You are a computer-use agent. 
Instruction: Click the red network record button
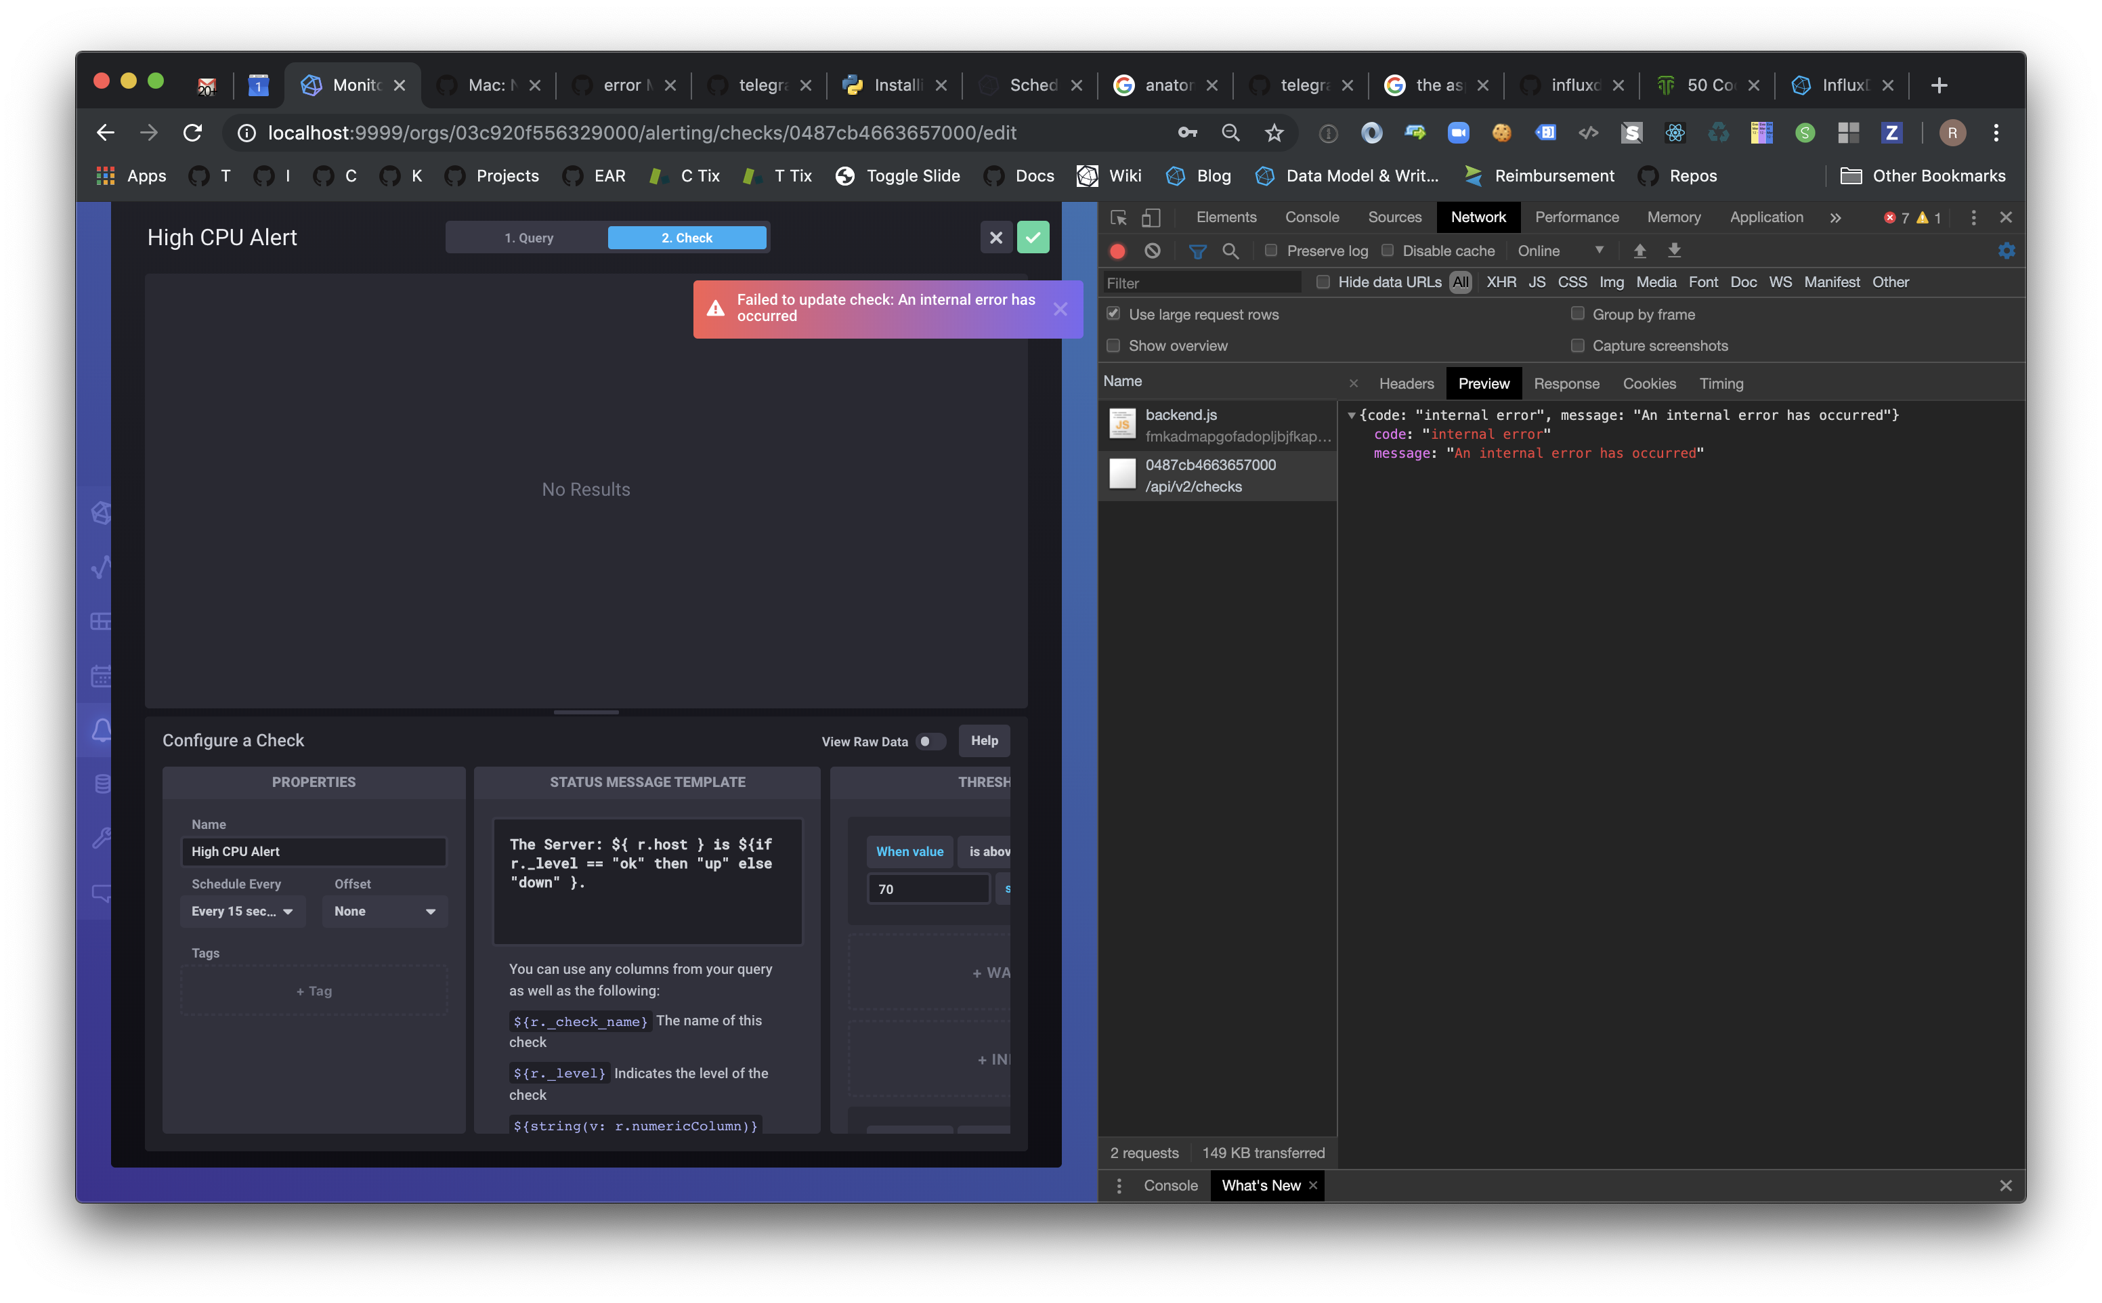pos(1117,251)
